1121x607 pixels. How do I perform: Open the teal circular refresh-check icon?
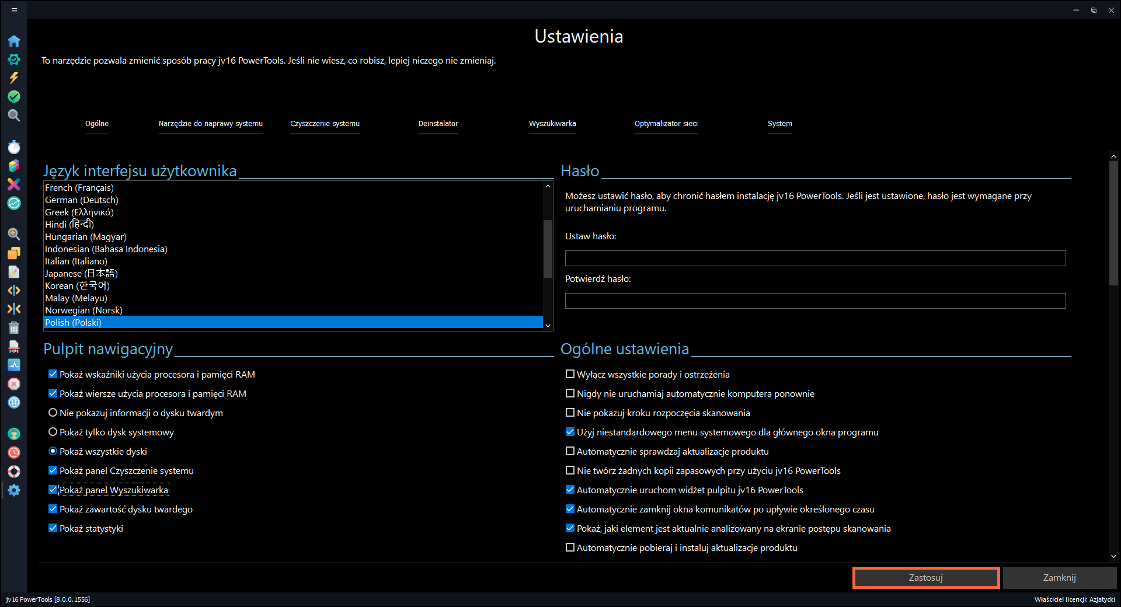click(14, 203)
